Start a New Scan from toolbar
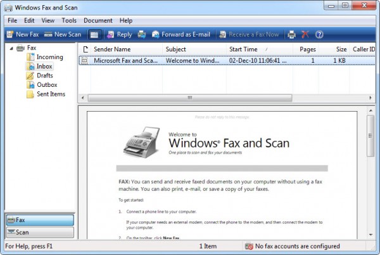Image resolution: width=380 pixels, height=255 pixels. coord(63,34)
